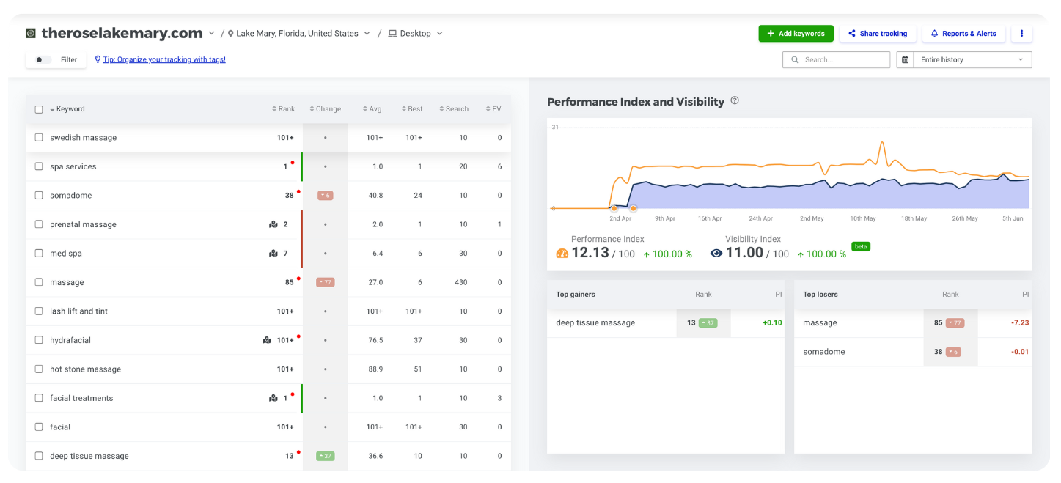
Task: Sort table by the Search column header
Action: 454,109
